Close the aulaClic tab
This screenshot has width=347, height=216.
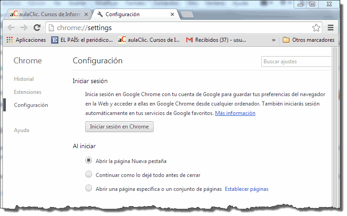click(86, 14)
